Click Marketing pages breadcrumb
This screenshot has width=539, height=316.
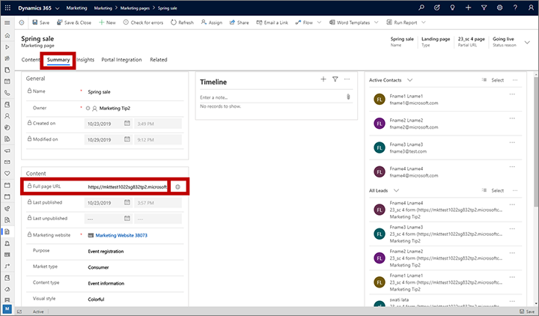pyautogui.click(x=135, y=8)
